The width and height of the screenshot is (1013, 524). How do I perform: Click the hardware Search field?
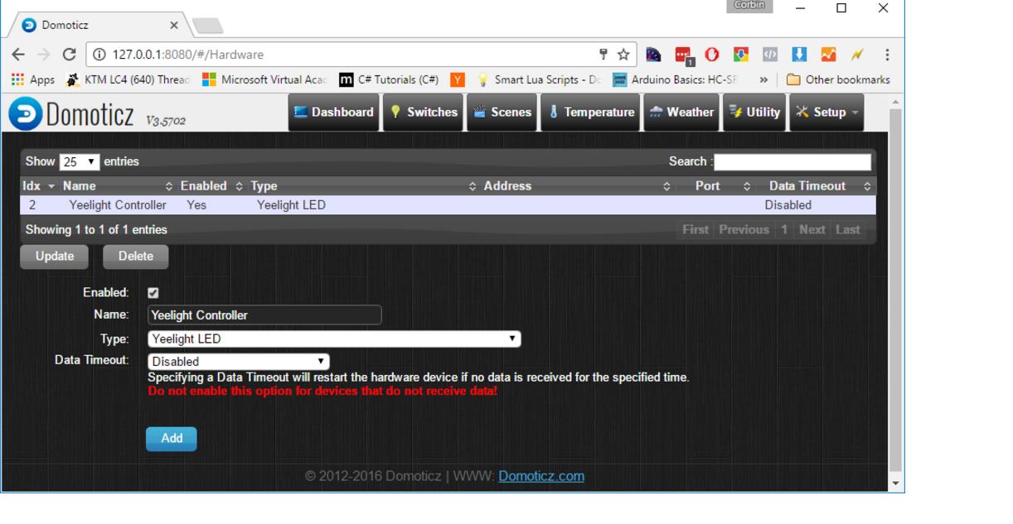(792, 161)
